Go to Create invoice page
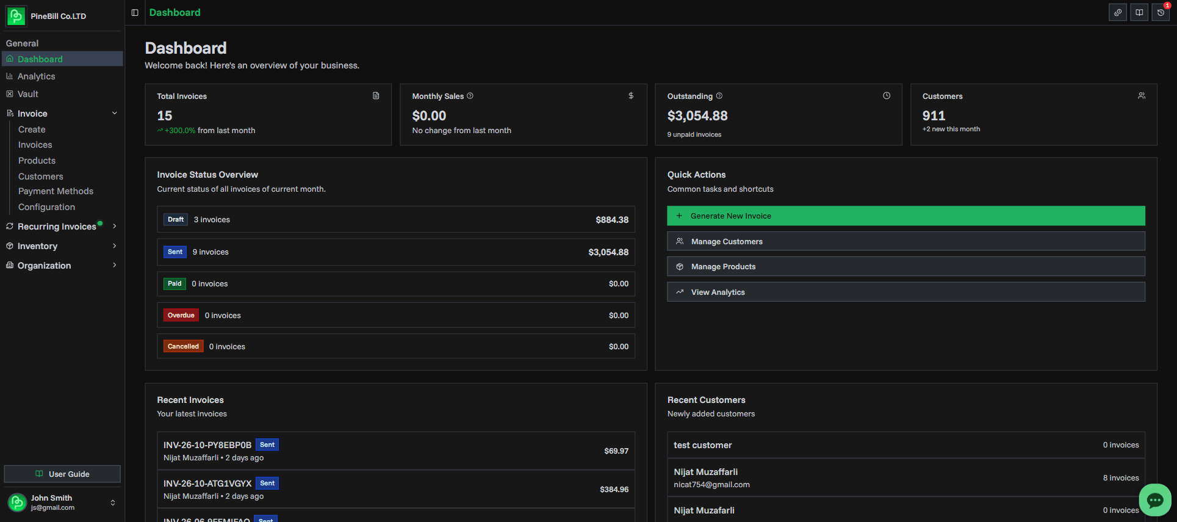This screenshot has width=1177, height=522. (32, 129)
